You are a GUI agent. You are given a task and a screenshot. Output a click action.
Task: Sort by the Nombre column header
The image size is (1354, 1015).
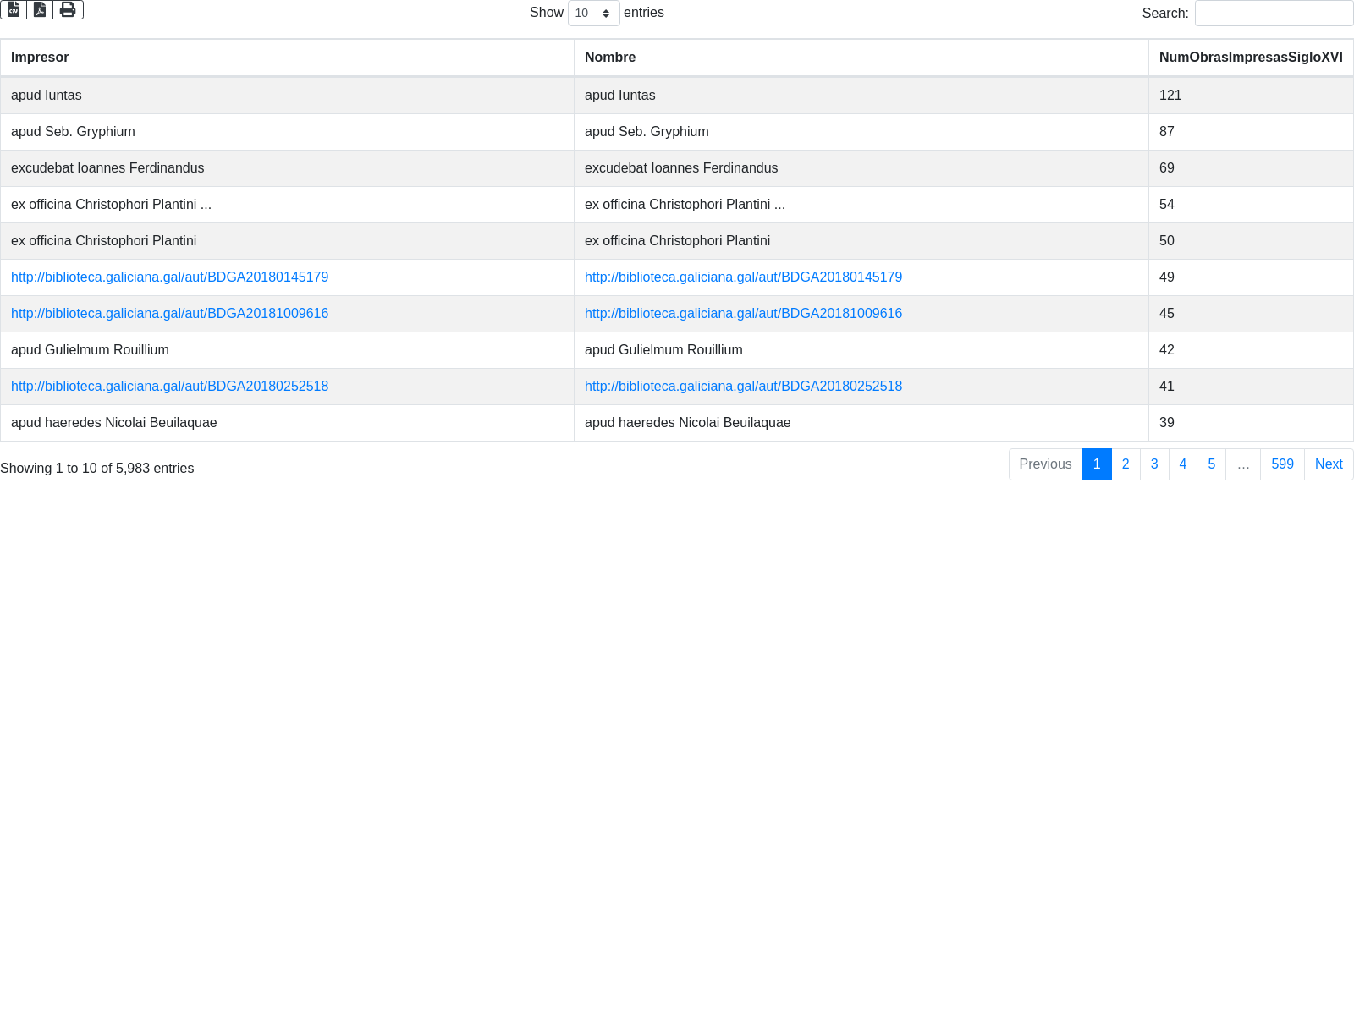pos(609,58)
